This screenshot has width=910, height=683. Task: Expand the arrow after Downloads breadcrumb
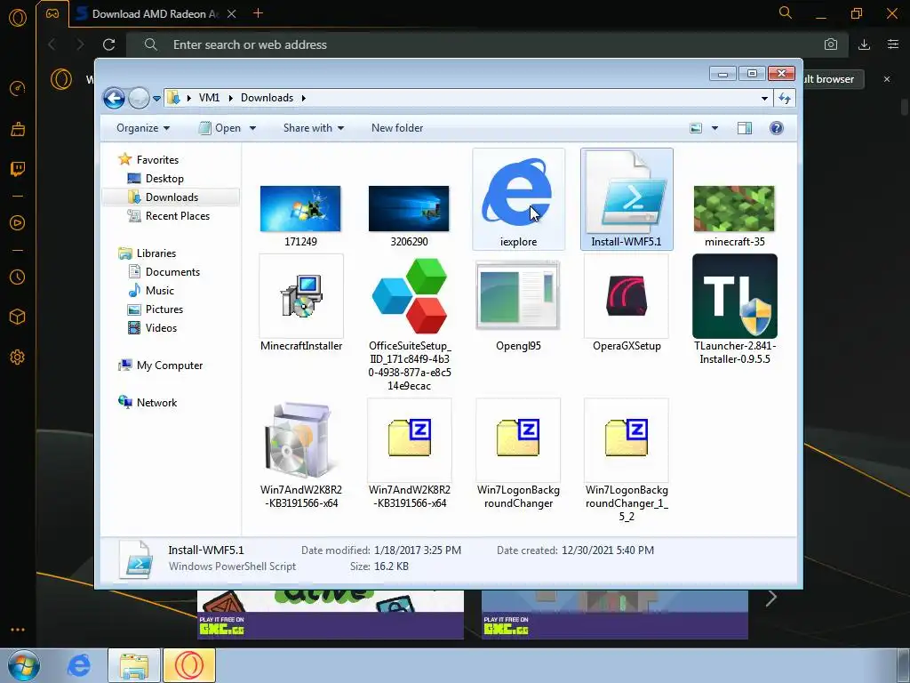(x=304, y=98)
